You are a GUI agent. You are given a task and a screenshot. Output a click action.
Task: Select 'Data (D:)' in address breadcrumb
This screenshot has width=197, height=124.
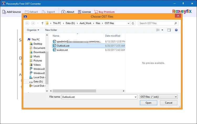click(x=70, y=23)
